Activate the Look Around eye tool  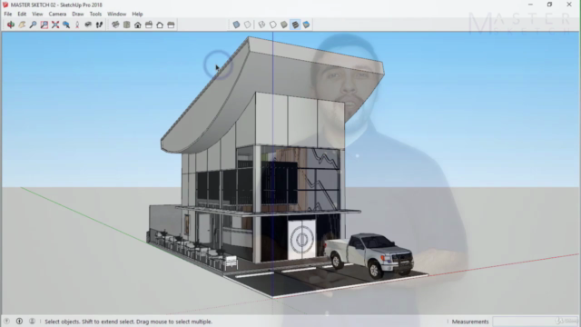(x=88, y=25)
